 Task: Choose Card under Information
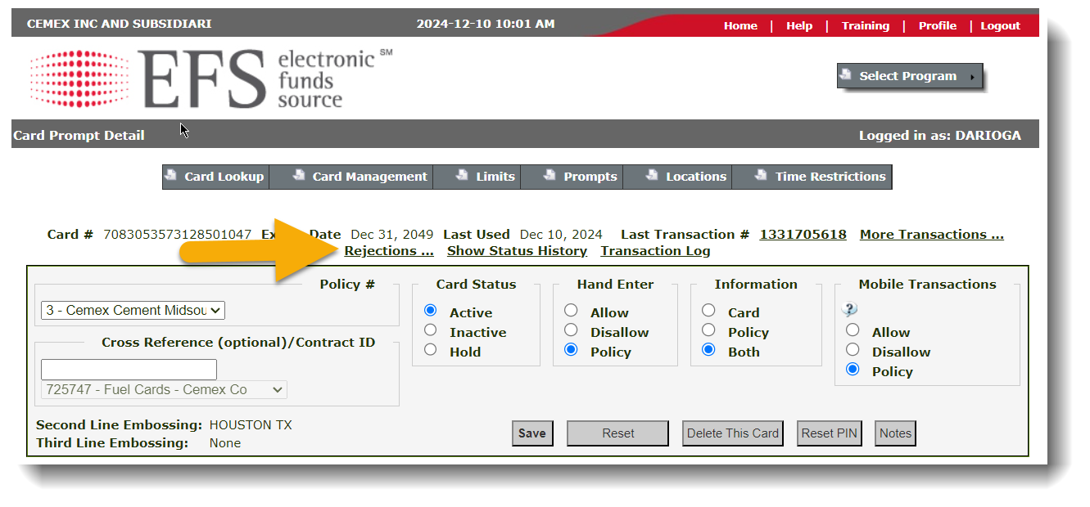[708, 310]
